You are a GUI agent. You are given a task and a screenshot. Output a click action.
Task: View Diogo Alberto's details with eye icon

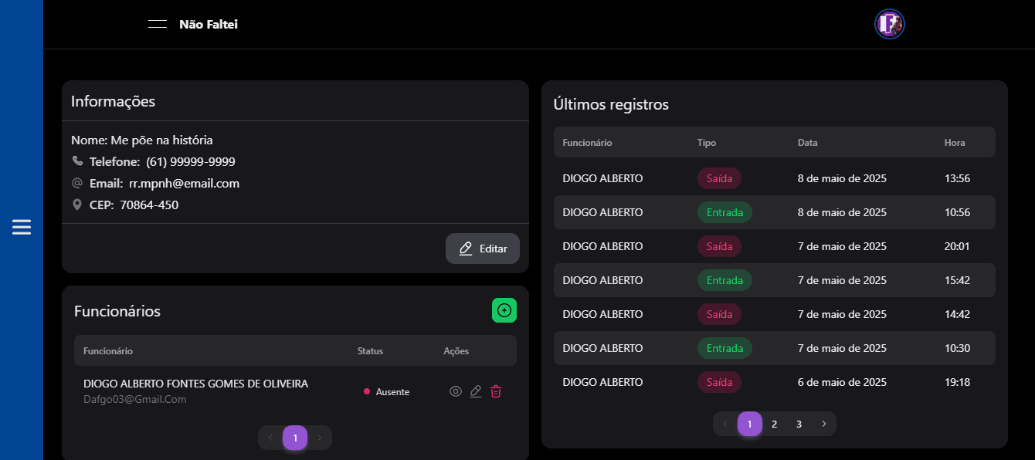point(456,391)
